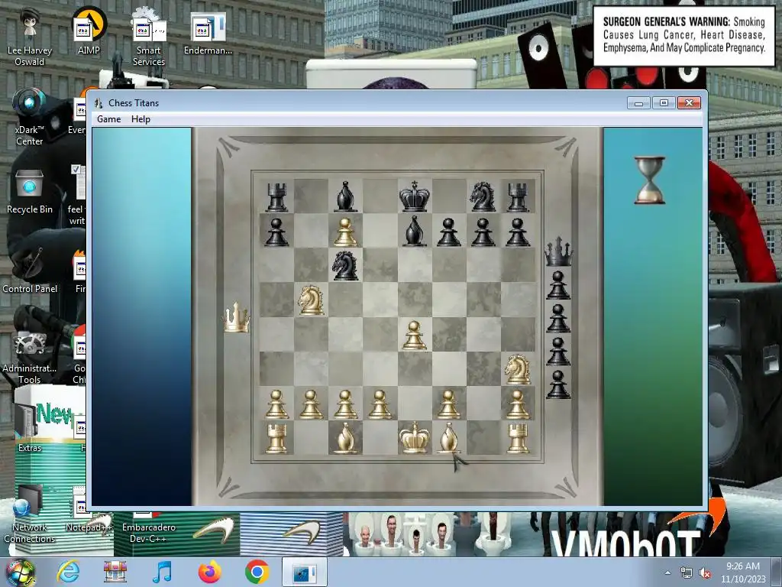Select the black bishop below the black king

point(414,231)
